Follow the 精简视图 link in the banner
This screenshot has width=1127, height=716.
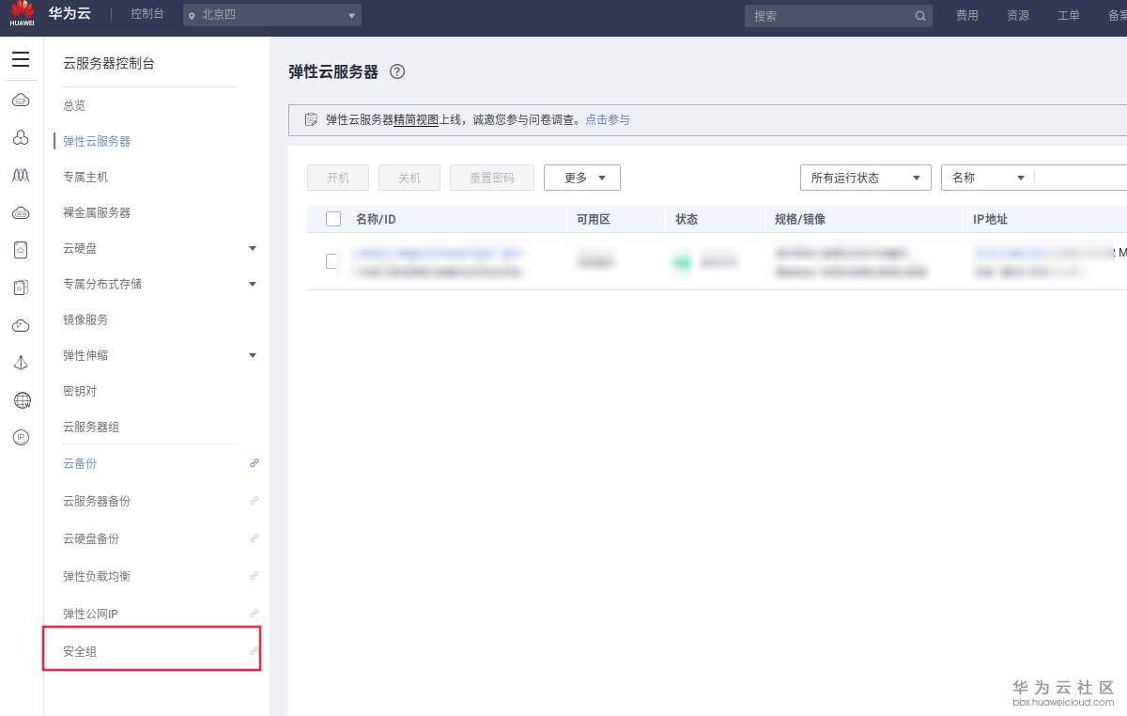coord(416,119)
